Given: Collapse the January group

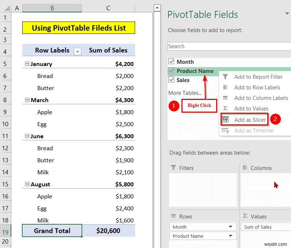Looking at the screenshot, I should click(27, 64).
